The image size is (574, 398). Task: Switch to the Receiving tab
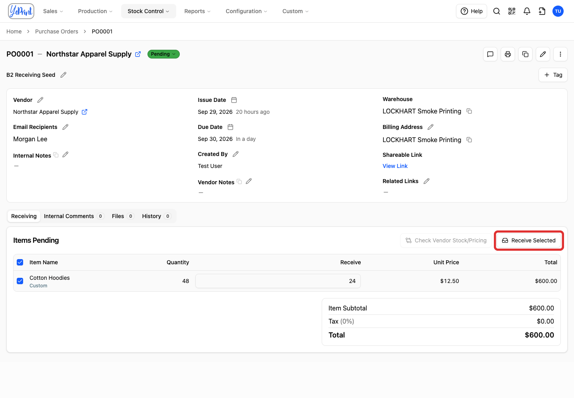point(24,216)
